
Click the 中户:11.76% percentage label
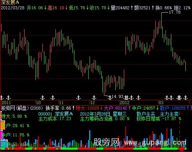click(15, 135)
